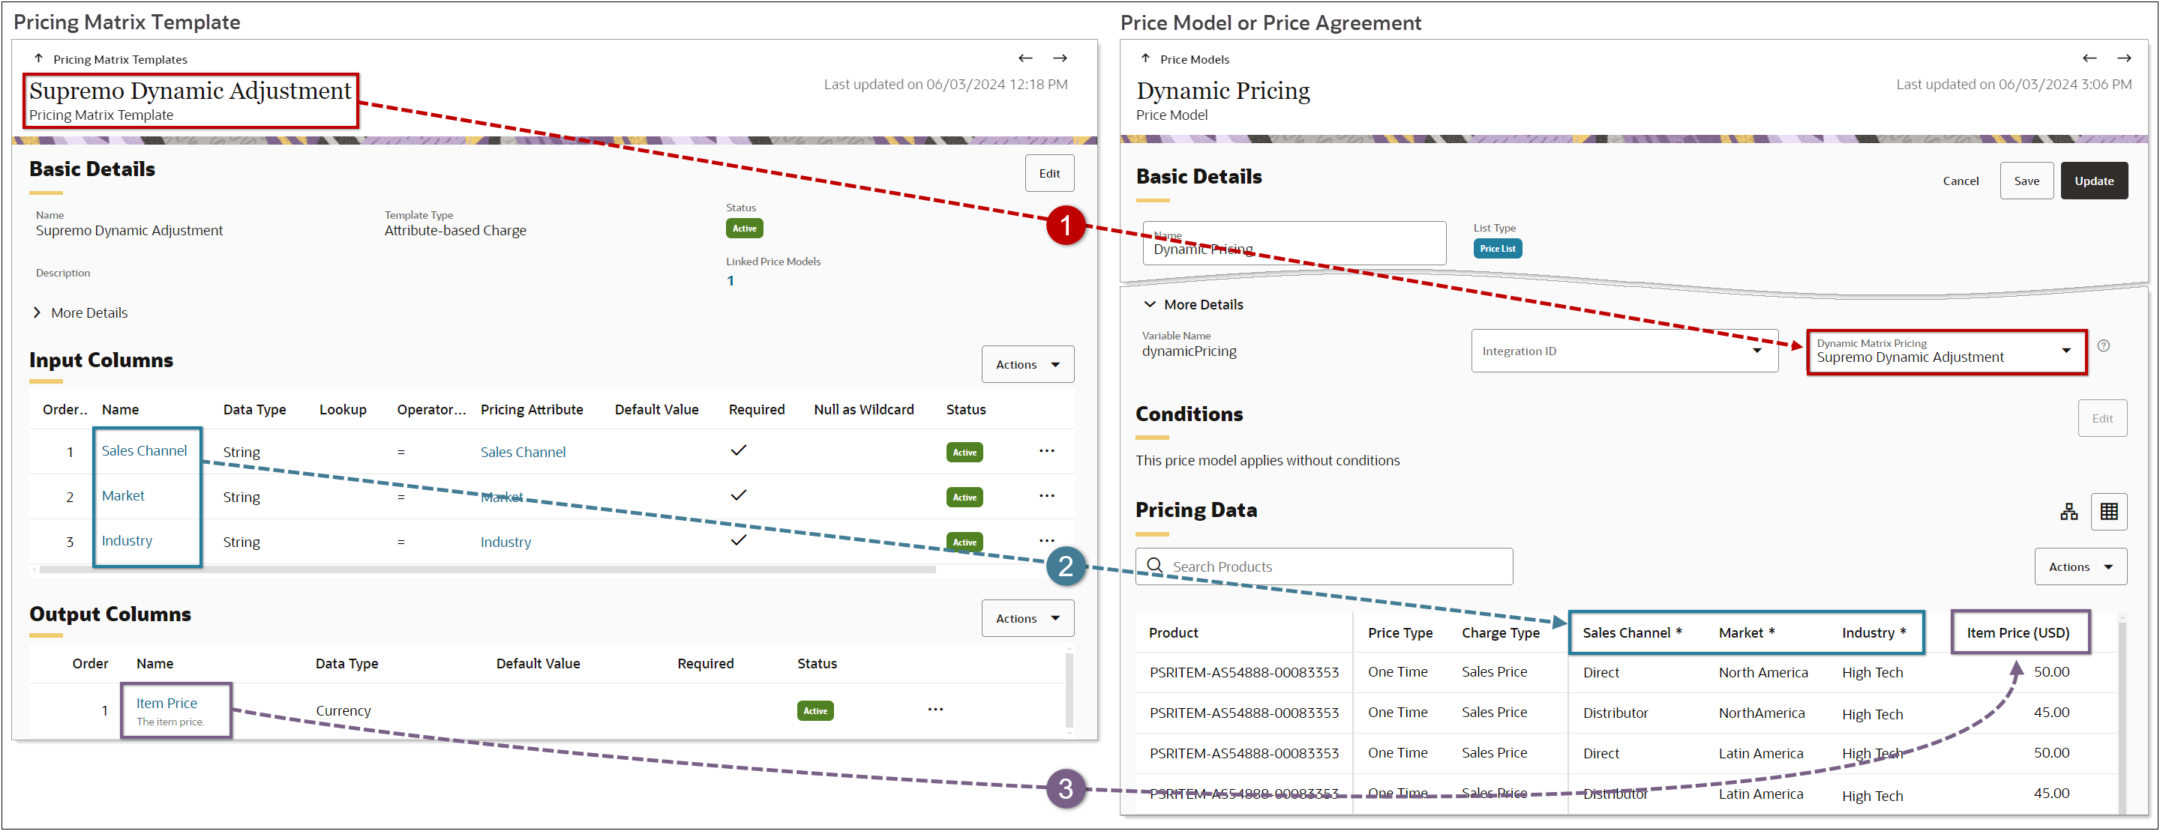Open ellipsis menu for Item Price output row

point(936,709)
